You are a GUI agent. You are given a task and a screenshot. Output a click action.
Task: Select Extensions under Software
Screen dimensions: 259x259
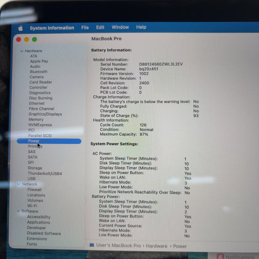37,238
